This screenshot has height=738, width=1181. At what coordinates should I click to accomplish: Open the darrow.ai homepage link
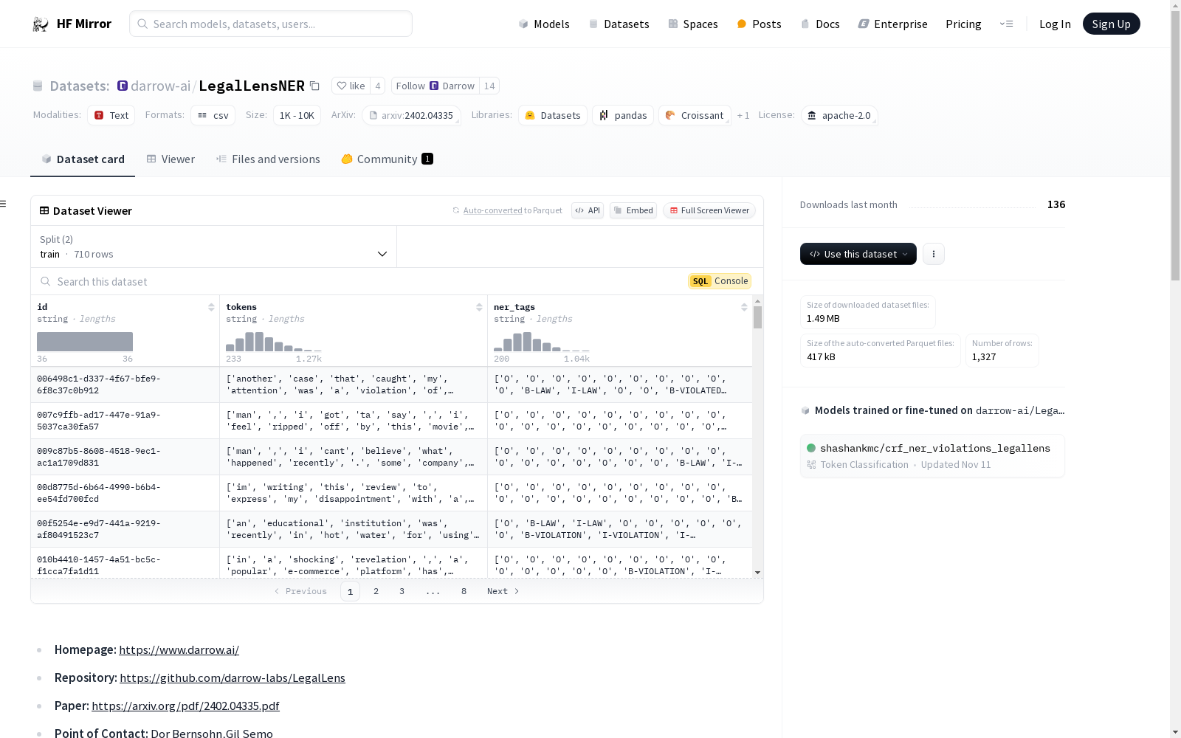pyautogui.click(x=179, y=650)
